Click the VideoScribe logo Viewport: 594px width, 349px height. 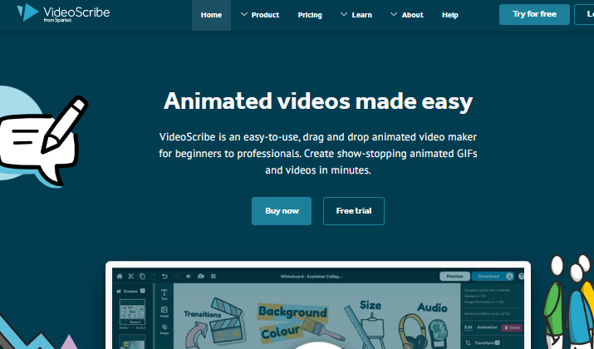tap(63, 13)
